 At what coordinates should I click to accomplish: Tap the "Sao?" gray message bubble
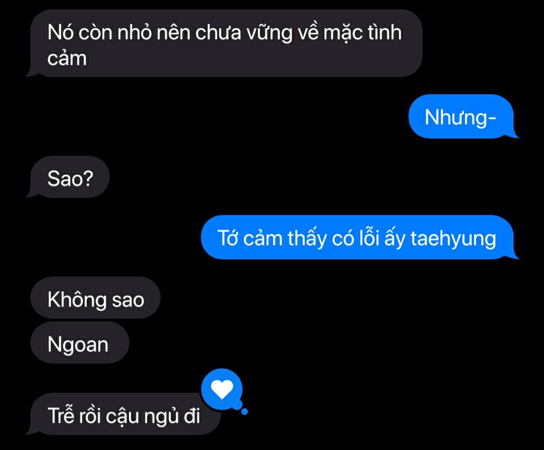pos(68,177)
